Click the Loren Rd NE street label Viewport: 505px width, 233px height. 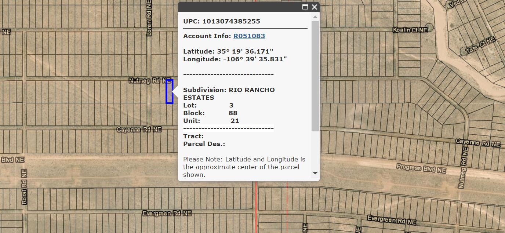(149, 18)
